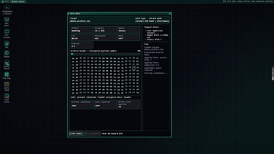Viewport: 274px width, 154px height.
Task: Open the Rig Bay icon
Action: click(x=7, y=76)
